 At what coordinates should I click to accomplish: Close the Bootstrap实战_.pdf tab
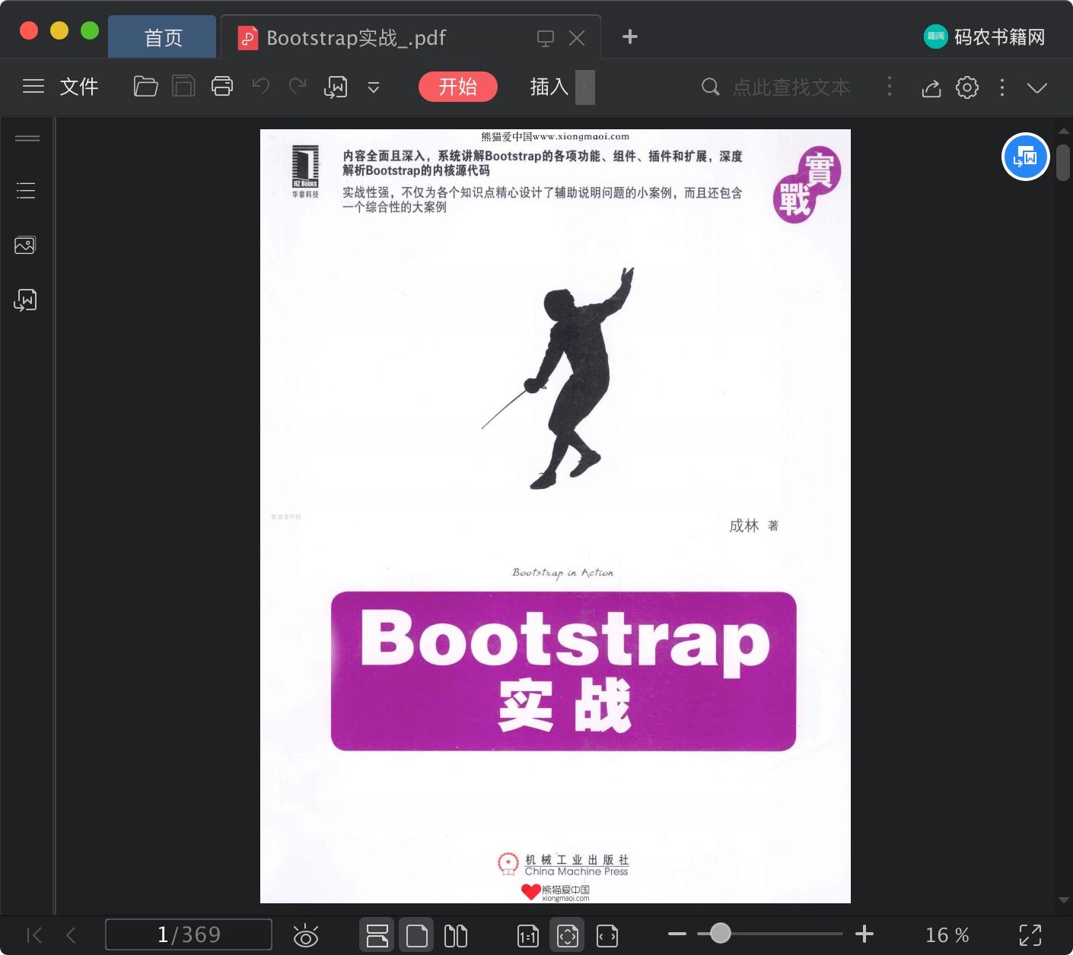point(577,38)
